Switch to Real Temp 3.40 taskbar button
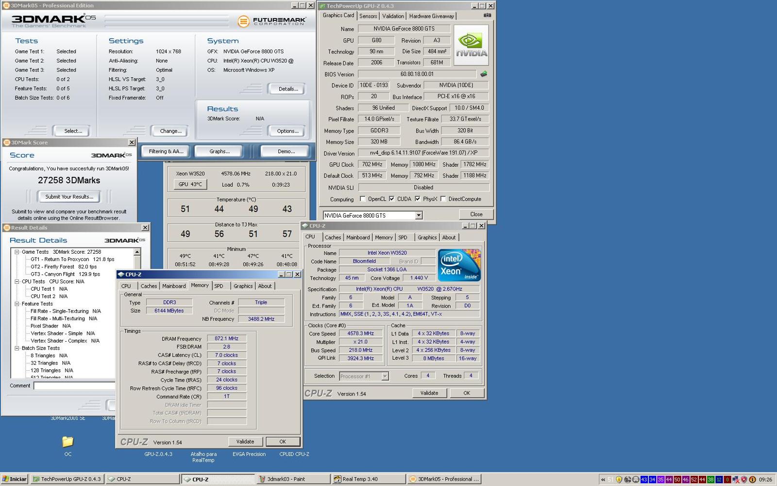The image size is (777, 486). click(x=369, y=479)
